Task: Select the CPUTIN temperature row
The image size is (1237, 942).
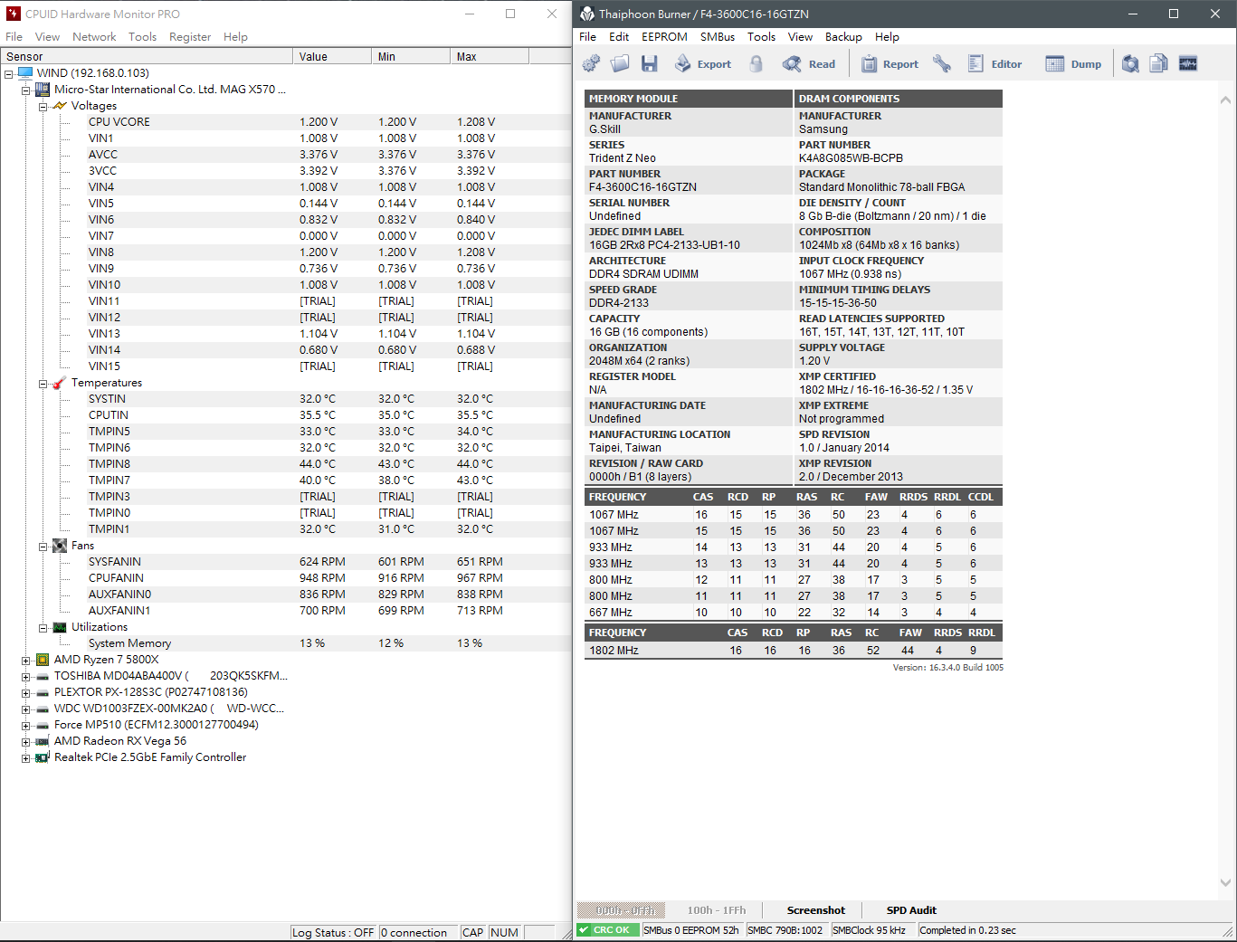Action: click(x=285, y=415)
